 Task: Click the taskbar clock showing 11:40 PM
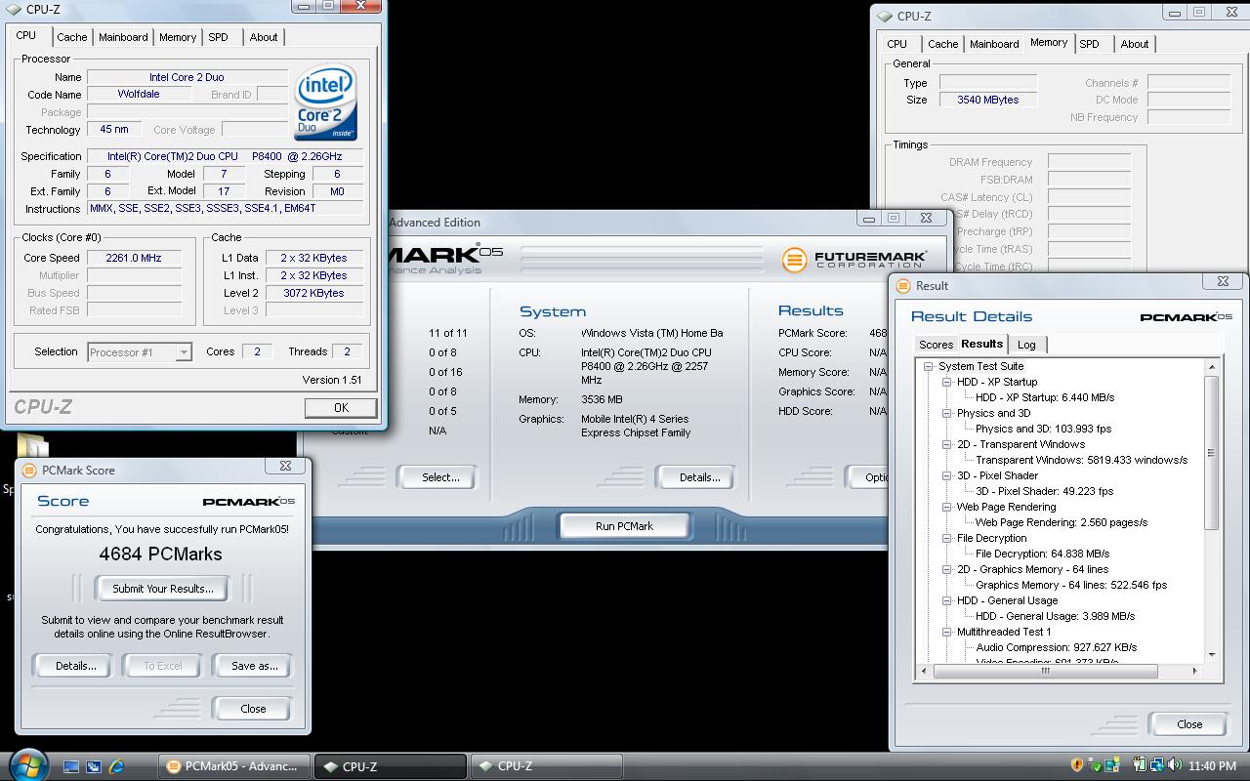pos(1213,766)
